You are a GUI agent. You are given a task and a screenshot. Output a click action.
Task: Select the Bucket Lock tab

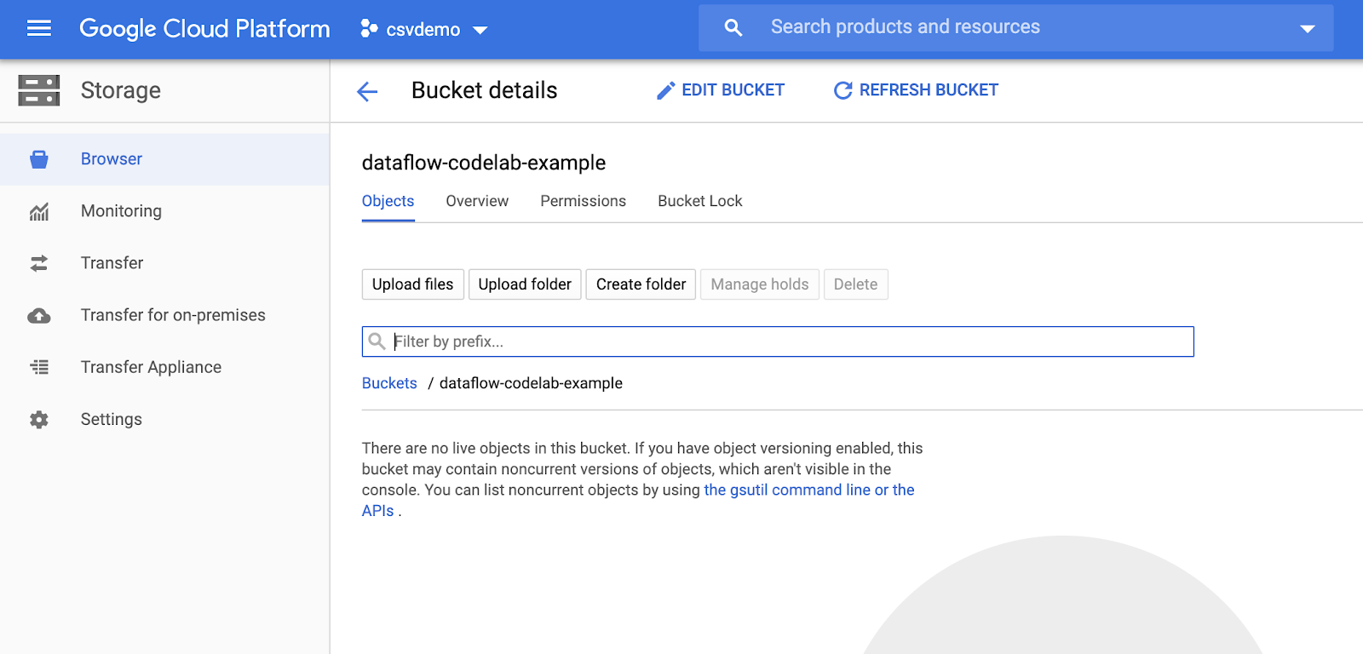[x=699, y=201]
